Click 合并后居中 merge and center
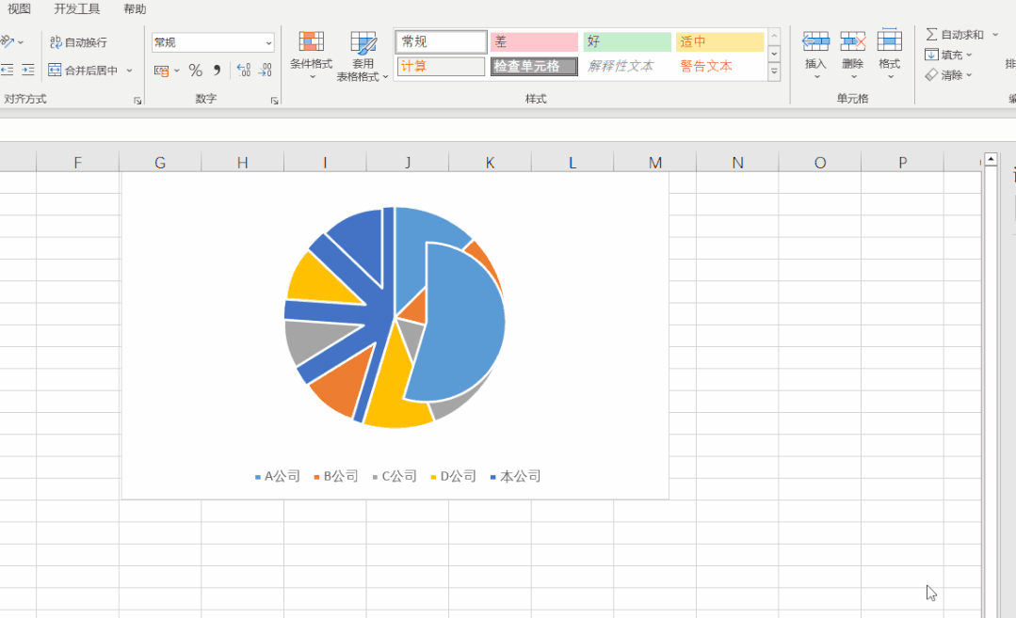 coord(84,70)
